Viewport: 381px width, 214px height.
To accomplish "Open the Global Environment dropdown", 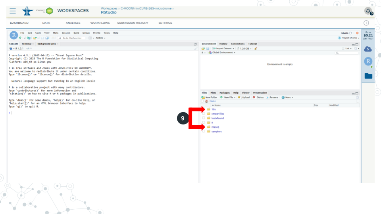I will click(x=222, y=53).
